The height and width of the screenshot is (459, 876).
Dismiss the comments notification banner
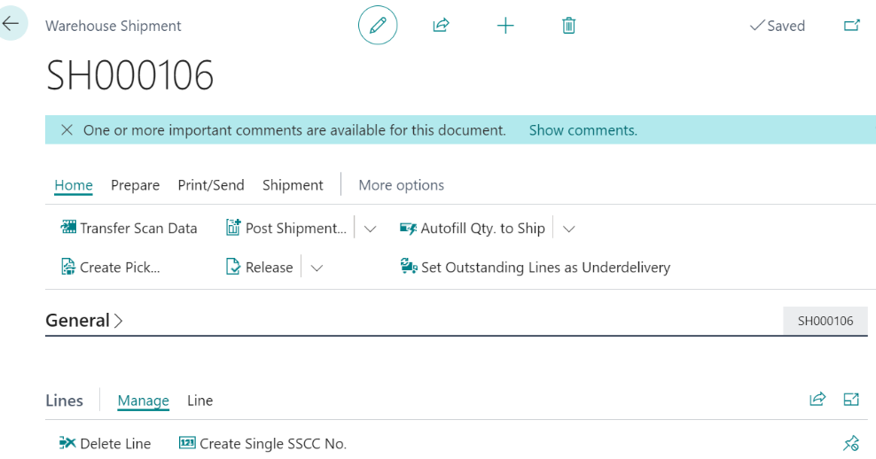pos(66,130)
